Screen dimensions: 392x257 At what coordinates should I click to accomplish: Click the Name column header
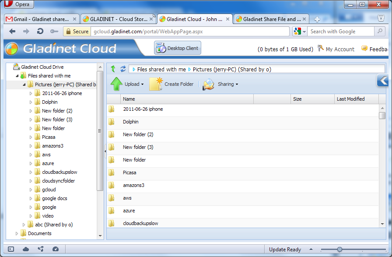[x=187, y=99]
